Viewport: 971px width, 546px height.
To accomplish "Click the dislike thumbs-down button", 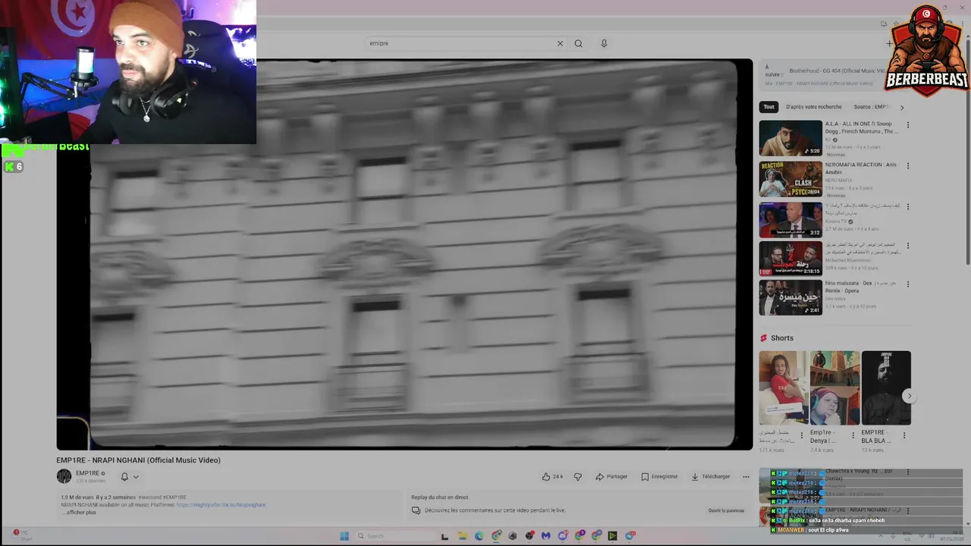I will [x=577, y=476].
